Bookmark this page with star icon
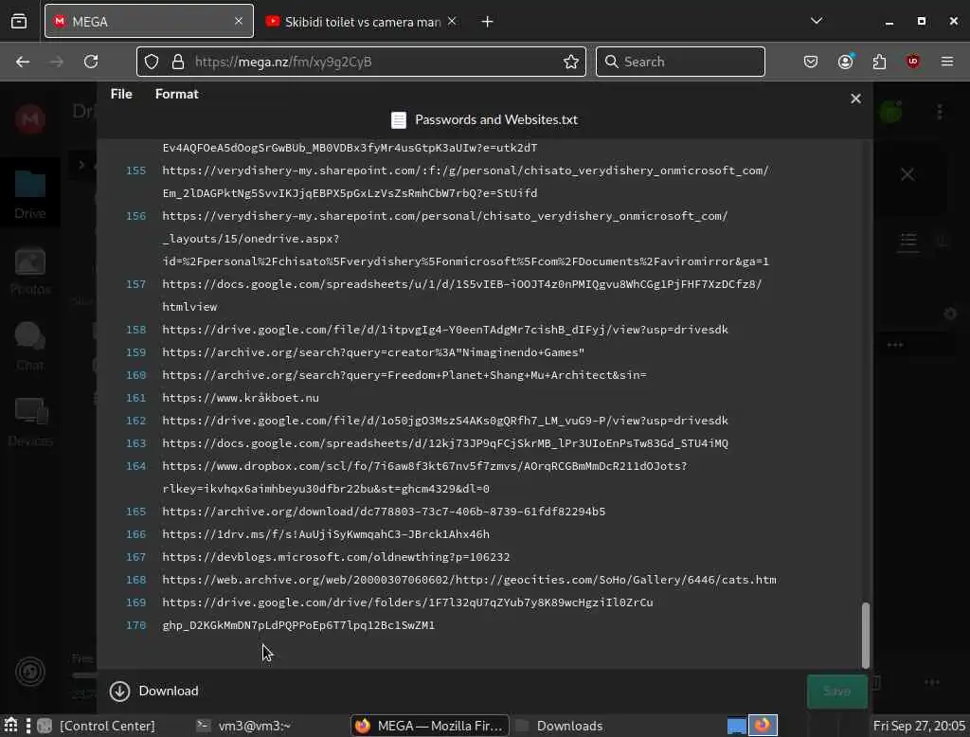 571,62
